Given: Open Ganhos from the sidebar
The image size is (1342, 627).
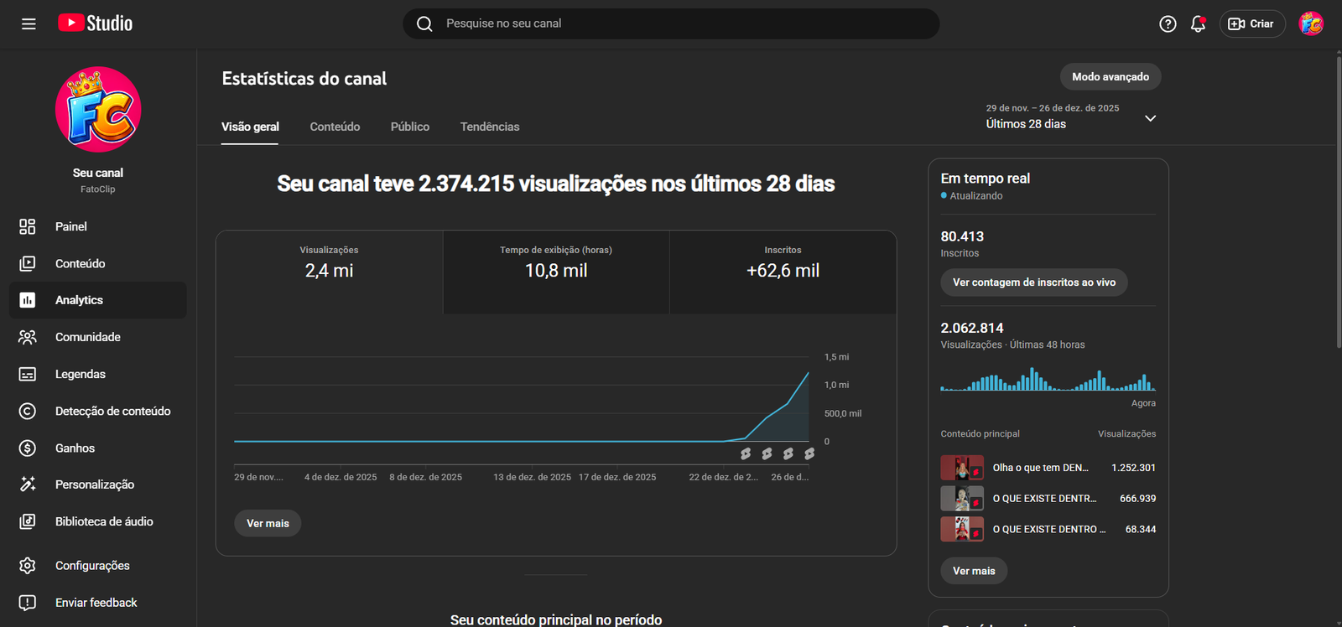Looking at the screenshot, I should (75, 448).
